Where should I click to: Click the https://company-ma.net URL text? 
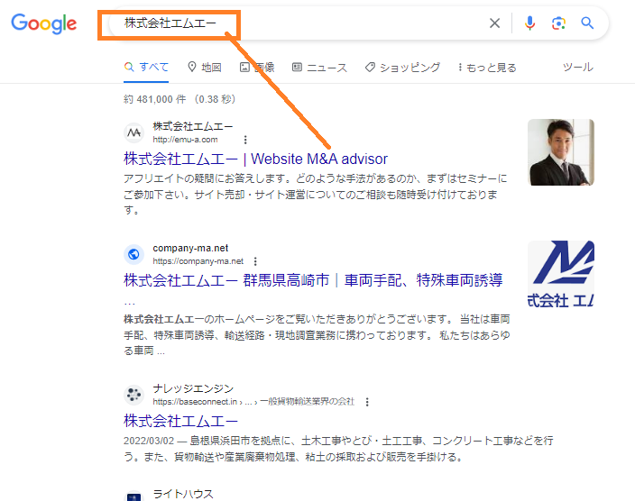pyautogui.click(x=198, y=261)
